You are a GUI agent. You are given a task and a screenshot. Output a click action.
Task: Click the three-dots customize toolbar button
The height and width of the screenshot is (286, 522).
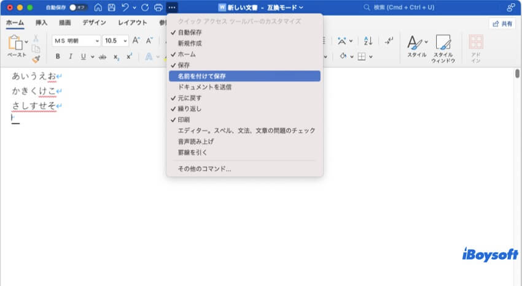pos(172,7)
